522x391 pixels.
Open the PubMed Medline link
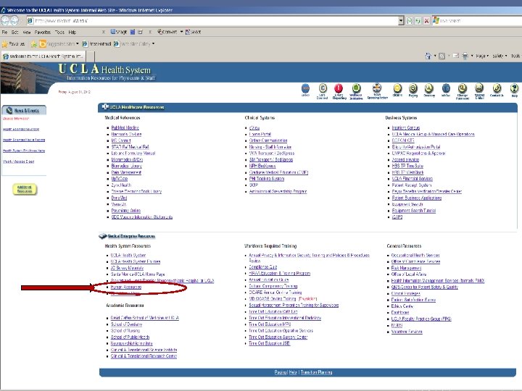(125, 127)
